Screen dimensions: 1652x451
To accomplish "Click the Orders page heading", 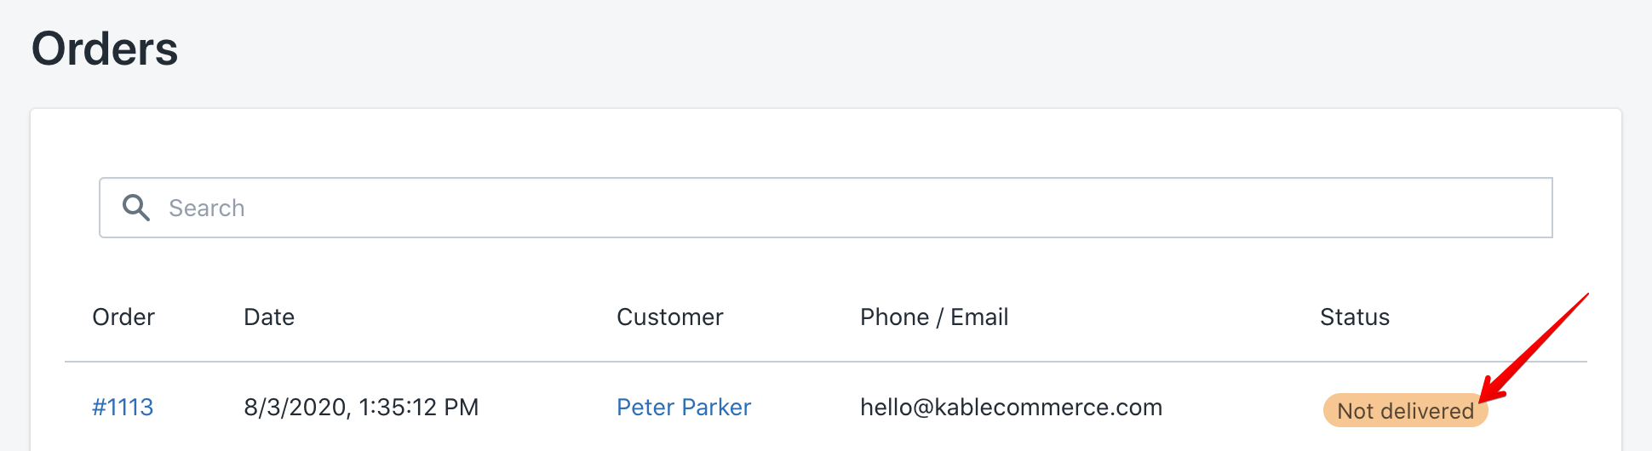I will [105, 49].
